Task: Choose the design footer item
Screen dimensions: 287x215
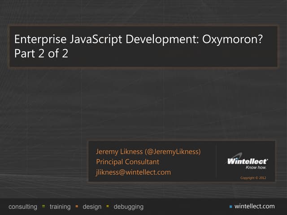Action: point(92,206)
